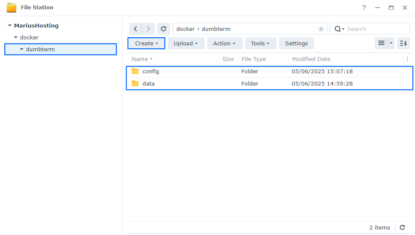Screen dimensions: 415x235
Task: Maximize the File Station window
Action: [391, 8]
